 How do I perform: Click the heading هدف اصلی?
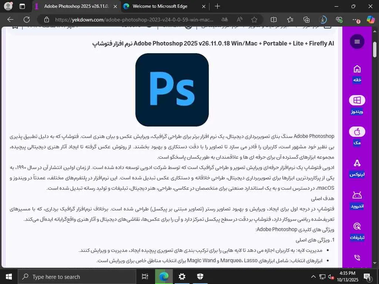click(322, 198)
